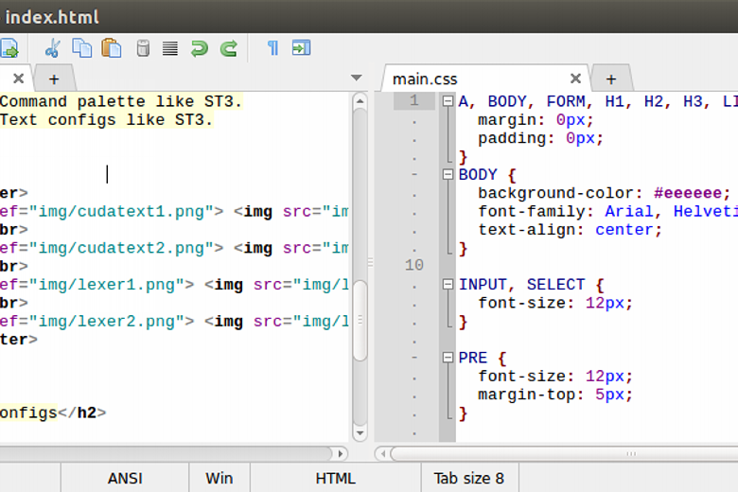The image size is (738, 492).
Task: Click the 'padding' property in CSS
Action: [x=512, y=138]
